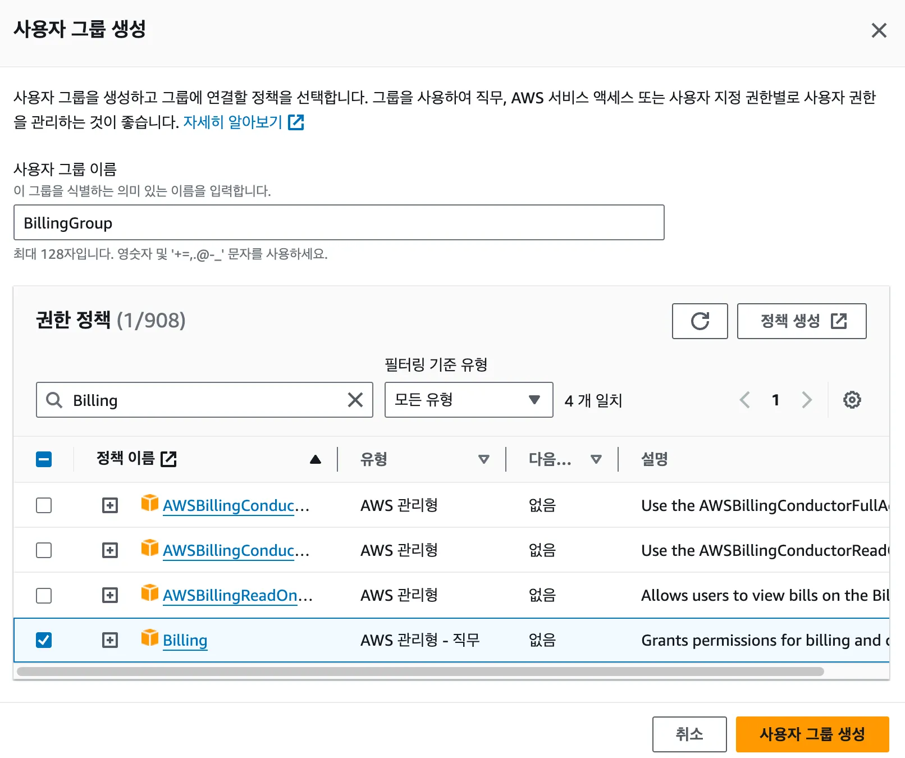
Task: Go to the next page of policies
Action: [x=807, y=400]
